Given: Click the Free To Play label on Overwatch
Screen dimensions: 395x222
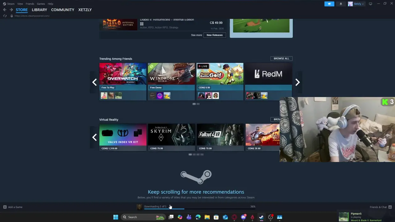Looking at the screenshot, I should pyautogui.click(x=108, y=88).
